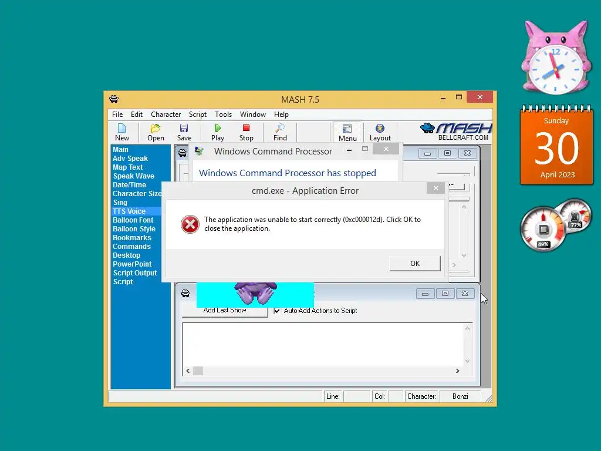Open the Layout options icon
The width and height of the screenshot is (601, 451).
point(380,132)
